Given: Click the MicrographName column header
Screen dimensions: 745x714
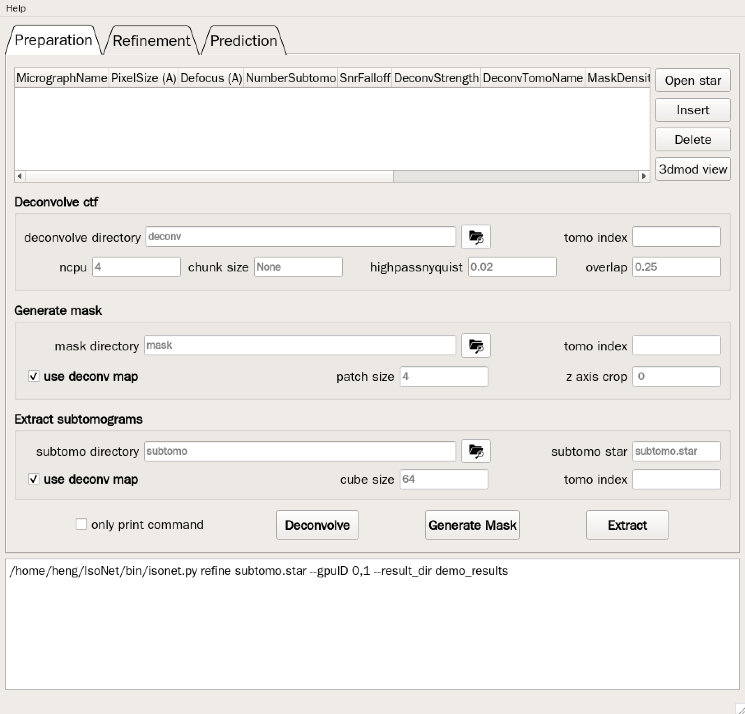Looking at the screenshot, I should pyautogui.click(x=62, y=78).
